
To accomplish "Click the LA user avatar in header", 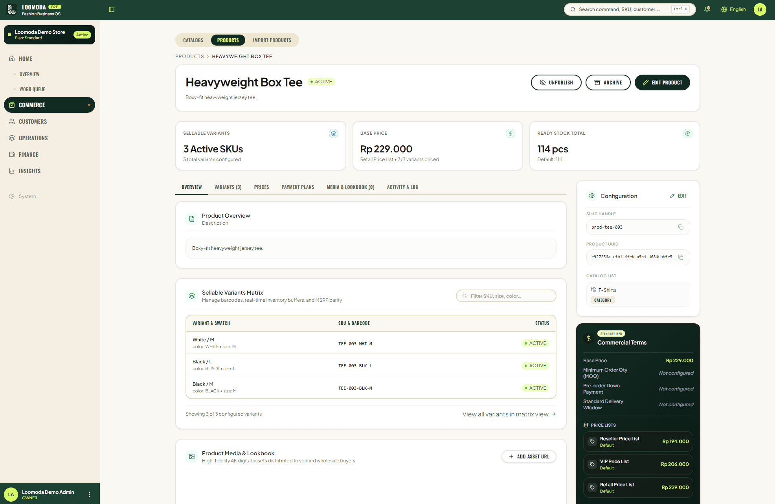I will coord(760,9).
